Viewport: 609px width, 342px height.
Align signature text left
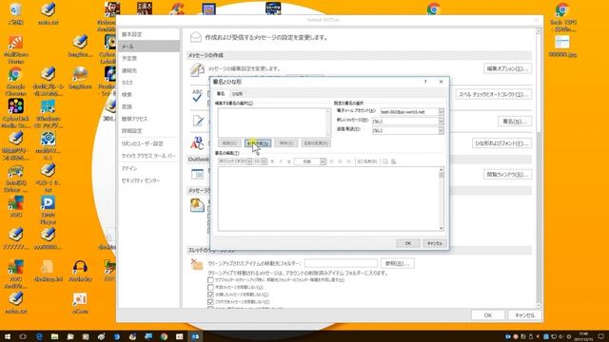click(x=332, y=161)
